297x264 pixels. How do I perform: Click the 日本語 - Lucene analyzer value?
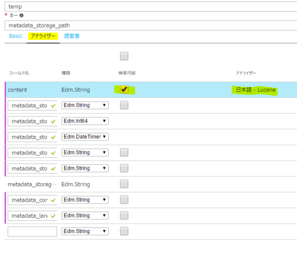(256, 90)
